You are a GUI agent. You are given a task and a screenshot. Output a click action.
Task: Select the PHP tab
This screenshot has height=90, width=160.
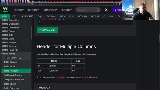(71, 16)
